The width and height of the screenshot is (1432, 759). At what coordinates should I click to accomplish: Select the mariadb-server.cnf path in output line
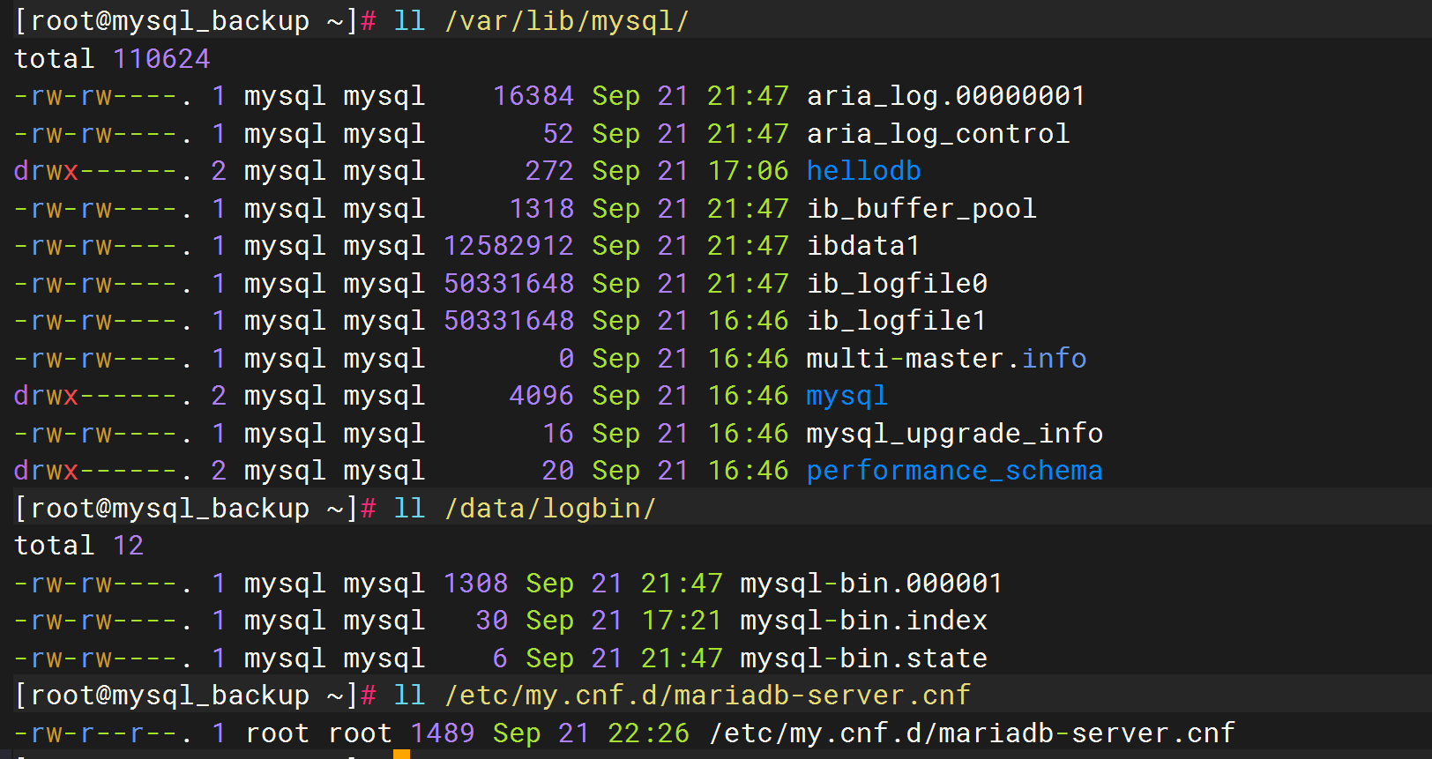[972, 733]
